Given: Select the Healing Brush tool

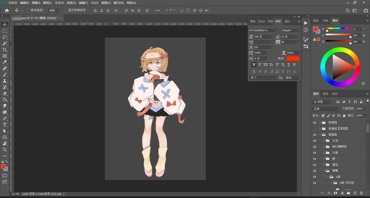Looking at the screenshot, I should pyautogui.click(x=5, y=68).
